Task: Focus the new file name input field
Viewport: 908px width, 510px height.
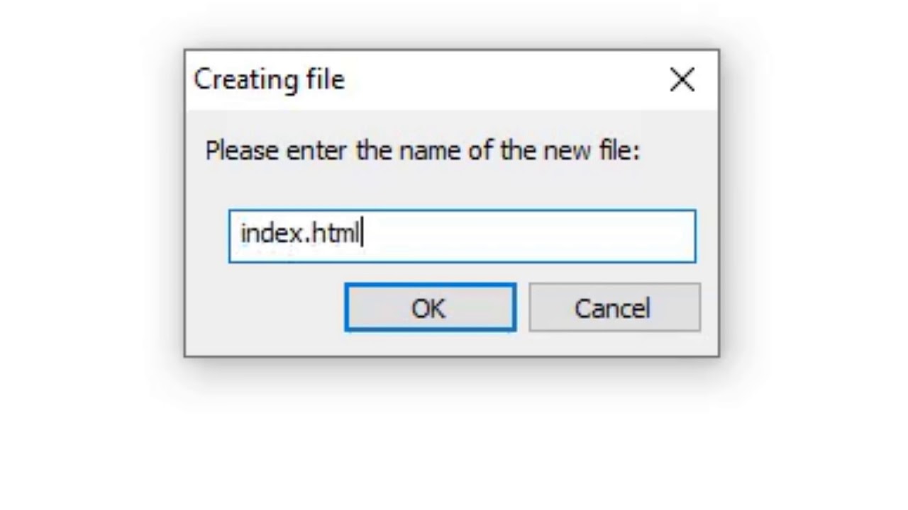Action: (462, 236)
